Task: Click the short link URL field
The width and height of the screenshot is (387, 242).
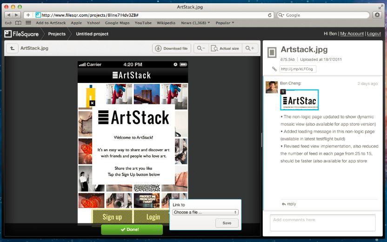Action: coord(298,69)
